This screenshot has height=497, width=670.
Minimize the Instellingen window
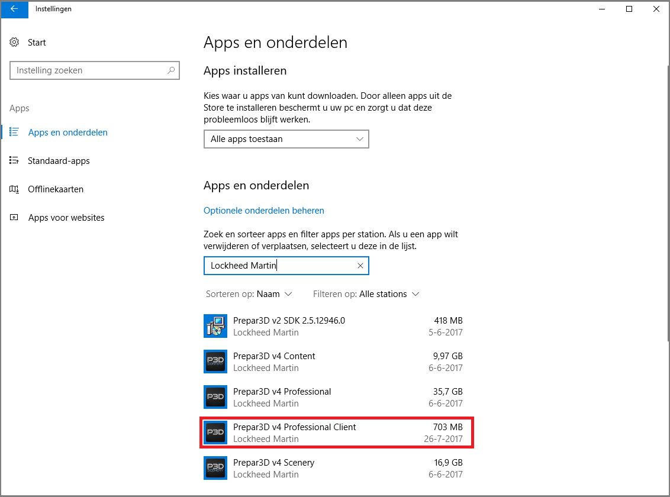point(602,9)
